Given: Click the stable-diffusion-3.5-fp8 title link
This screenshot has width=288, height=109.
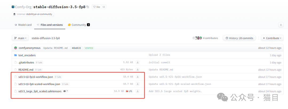Looking at the screenshot, I should pyautogui.click(x=59, y=7).
